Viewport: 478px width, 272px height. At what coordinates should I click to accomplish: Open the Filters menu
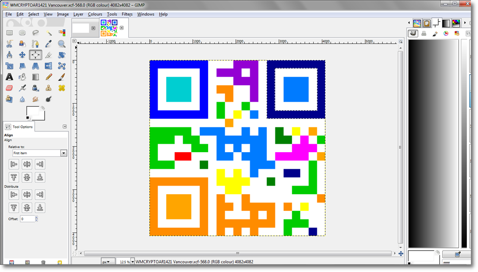click(x=127, y=14)
